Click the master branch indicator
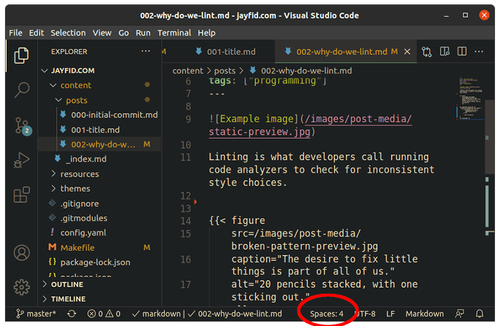 pyautogui.click(x=36, y=314)
